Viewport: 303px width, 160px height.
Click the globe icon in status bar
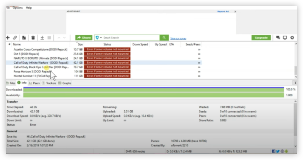pyautogui.click(x=282, y=151)
